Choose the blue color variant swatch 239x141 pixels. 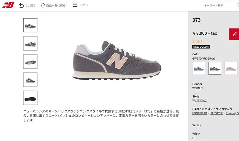(199, 68)
